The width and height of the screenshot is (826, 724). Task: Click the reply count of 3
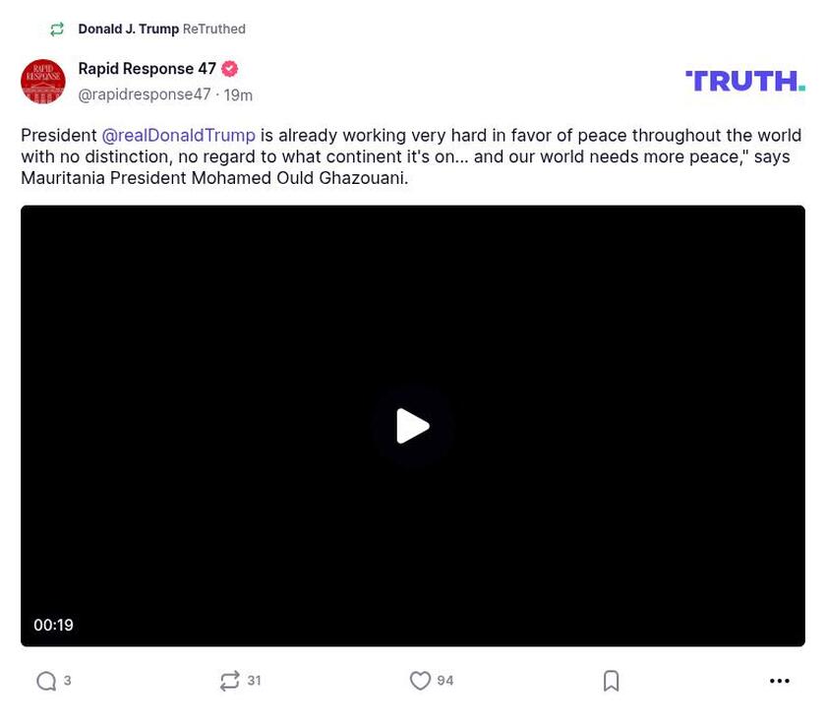coord(67,681)
